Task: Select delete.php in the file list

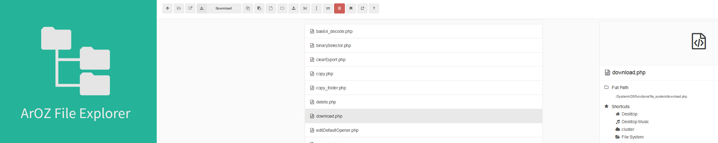Action: [x=424, y=102]
